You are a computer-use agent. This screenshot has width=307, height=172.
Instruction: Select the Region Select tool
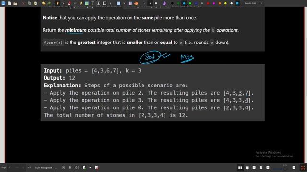(x=118, y=3)
